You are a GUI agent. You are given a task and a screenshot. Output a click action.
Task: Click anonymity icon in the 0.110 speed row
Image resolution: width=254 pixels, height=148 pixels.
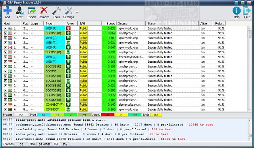(68, 57)
